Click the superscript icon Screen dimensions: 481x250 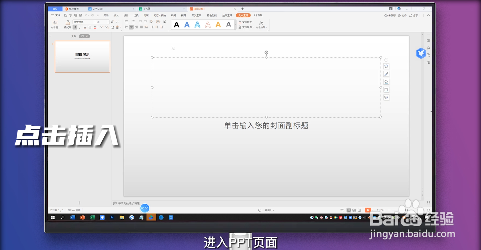tap(101, 27)
